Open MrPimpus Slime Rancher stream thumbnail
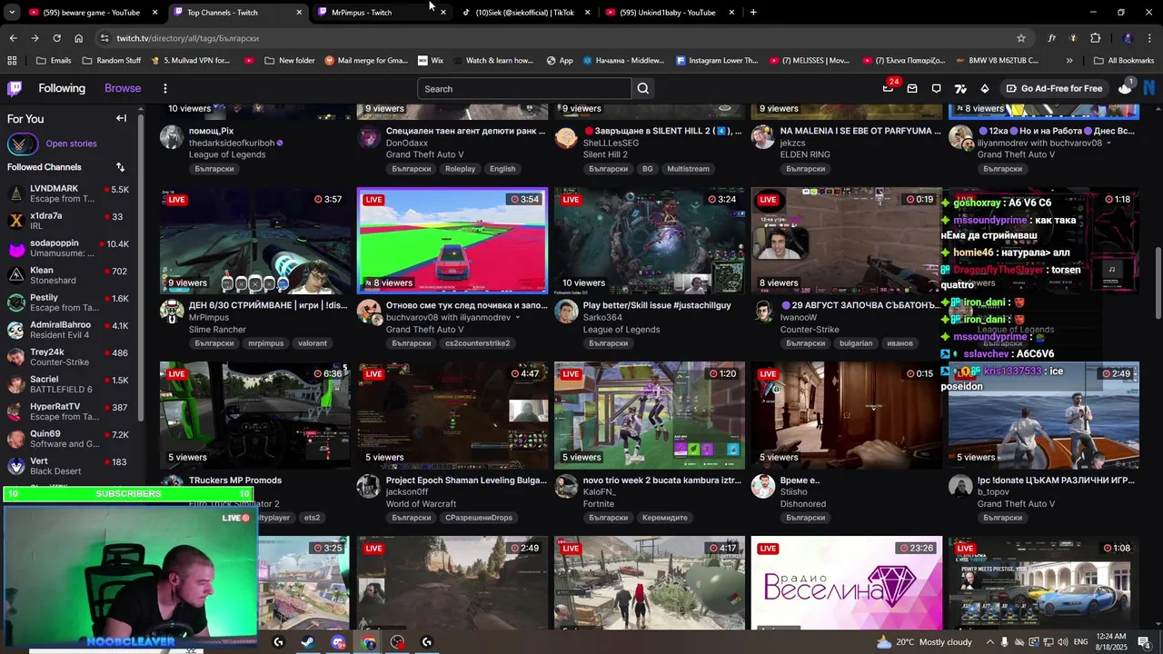Viewport: 1163px width, 654px height. 255,241
